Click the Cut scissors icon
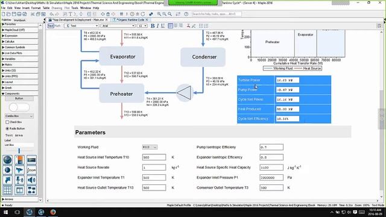The image size is (386, 217). [x=33, y=14]
